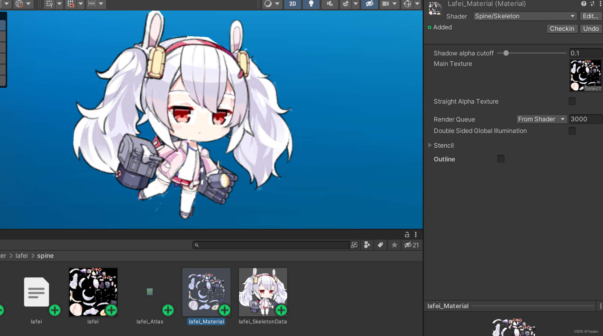Click the Checkin button
The height and width of the screenshot is (336, 603).
coord(562,29)
